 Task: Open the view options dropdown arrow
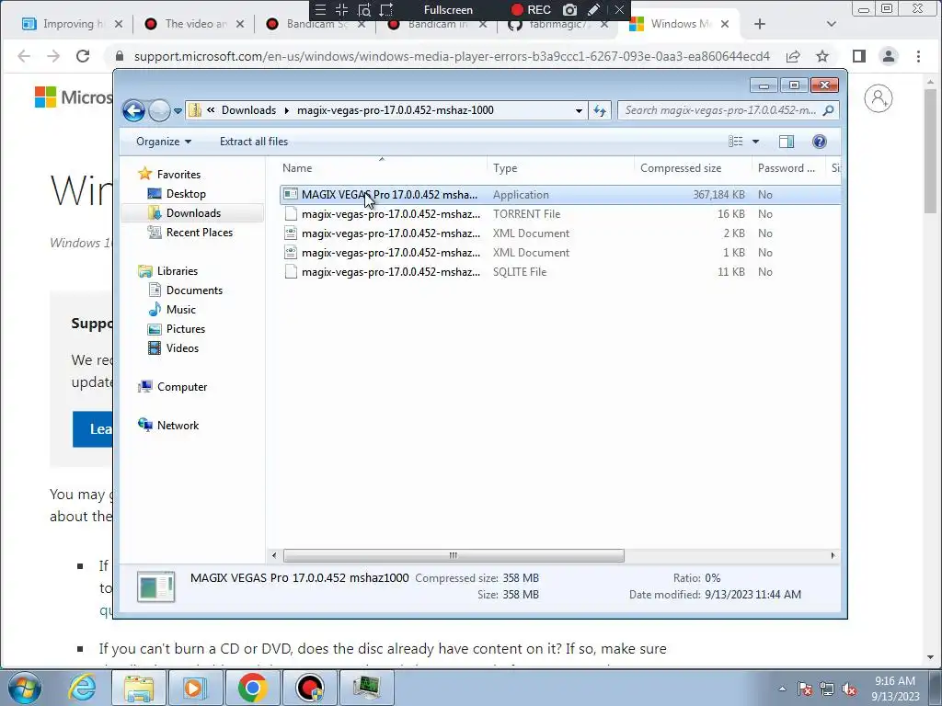point(756,142)
